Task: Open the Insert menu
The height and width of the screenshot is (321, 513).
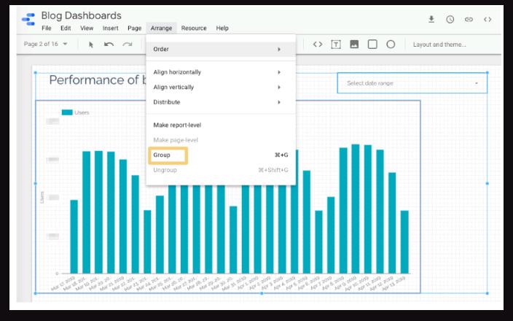Action: [x=110, y=28]
